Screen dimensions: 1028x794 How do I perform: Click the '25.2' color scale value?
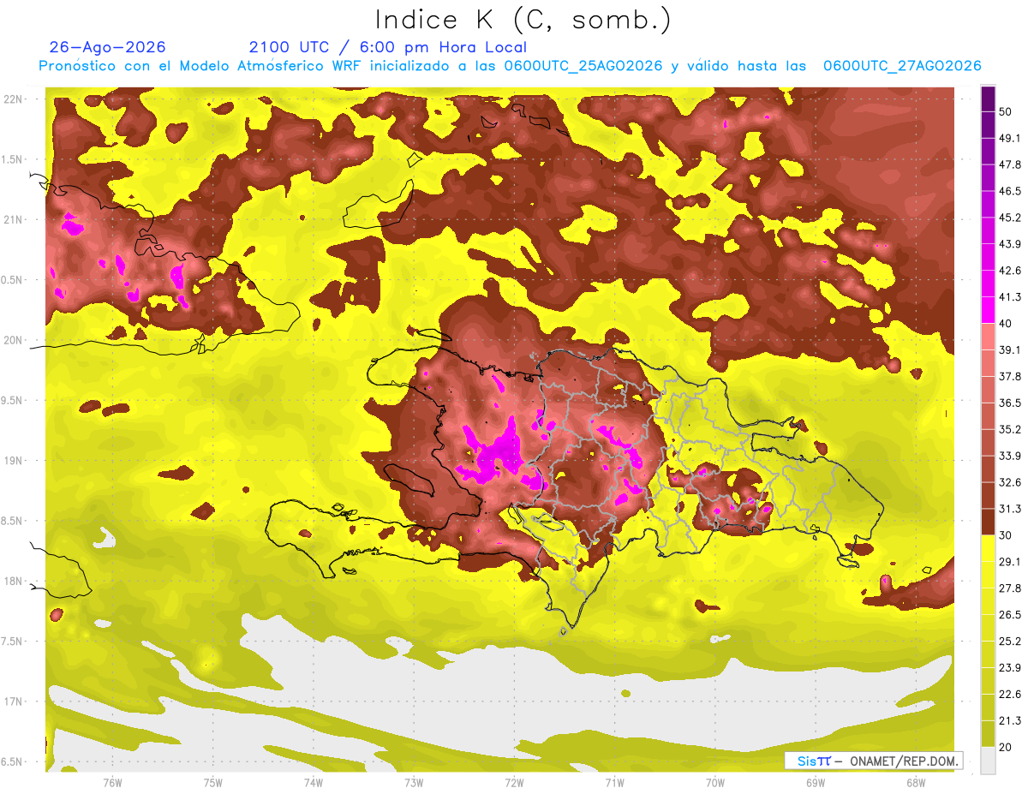pyautogui.click(x=1010, y=642)
